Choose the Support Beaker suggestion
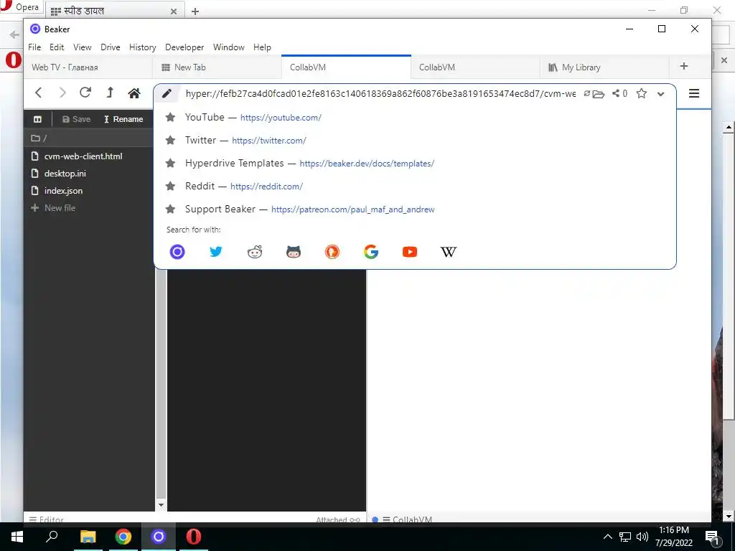735x551 pixels. [415, 209]
